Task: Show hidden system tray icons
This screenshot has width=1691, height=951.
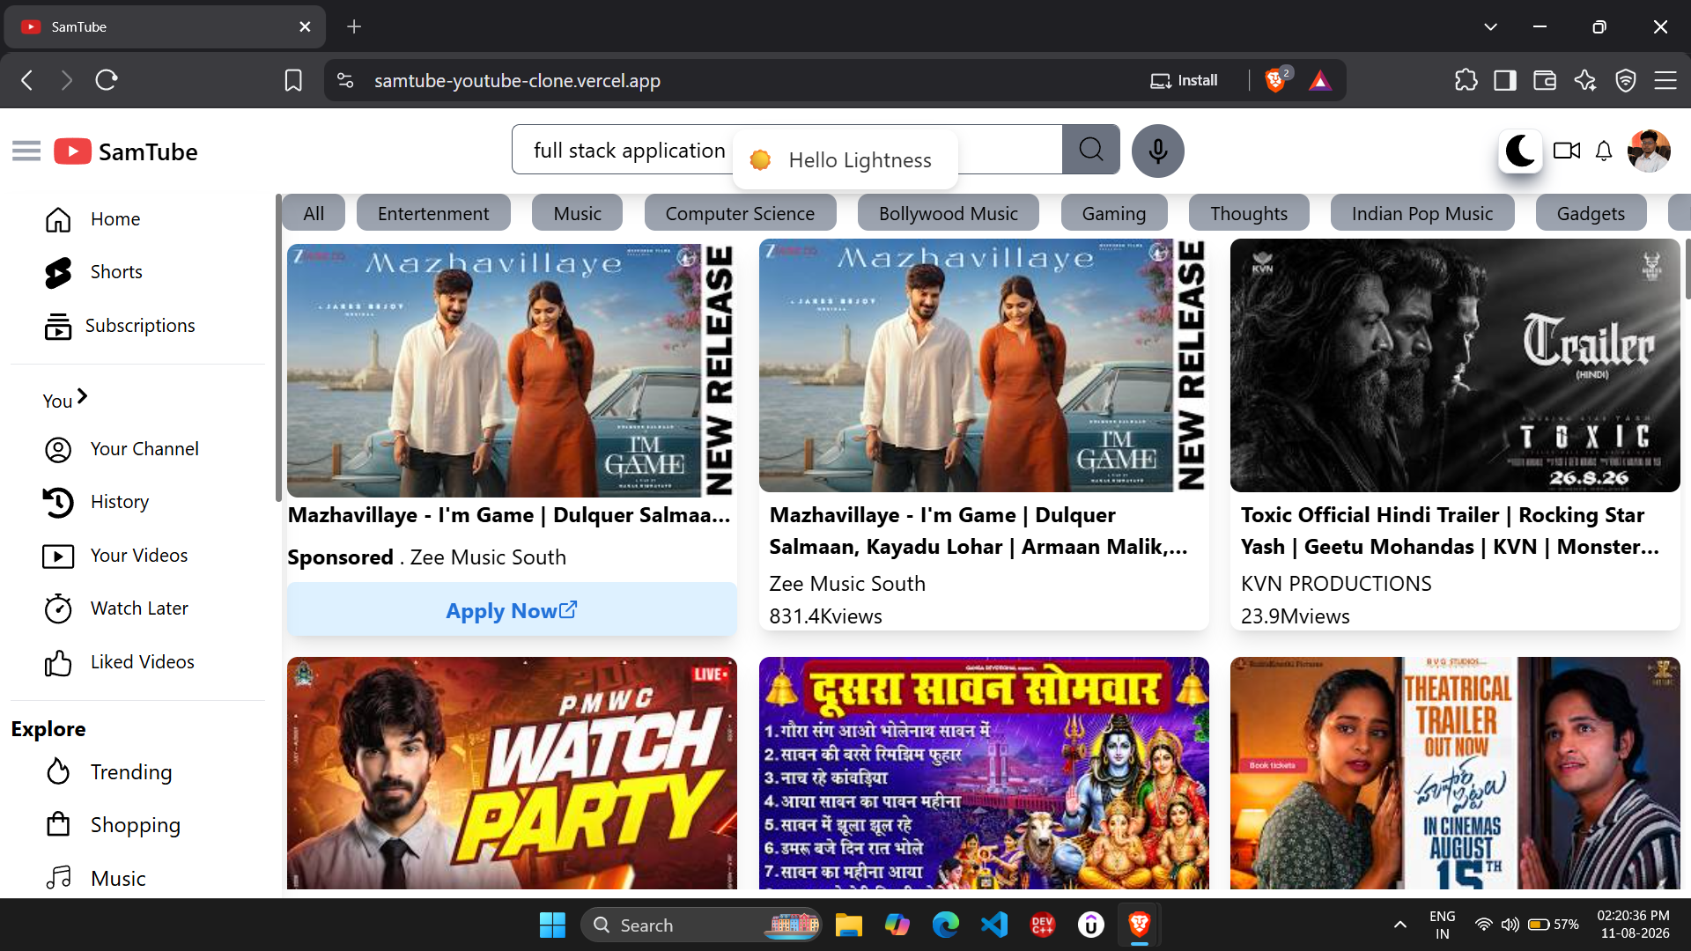Action: coord(1399,925)
